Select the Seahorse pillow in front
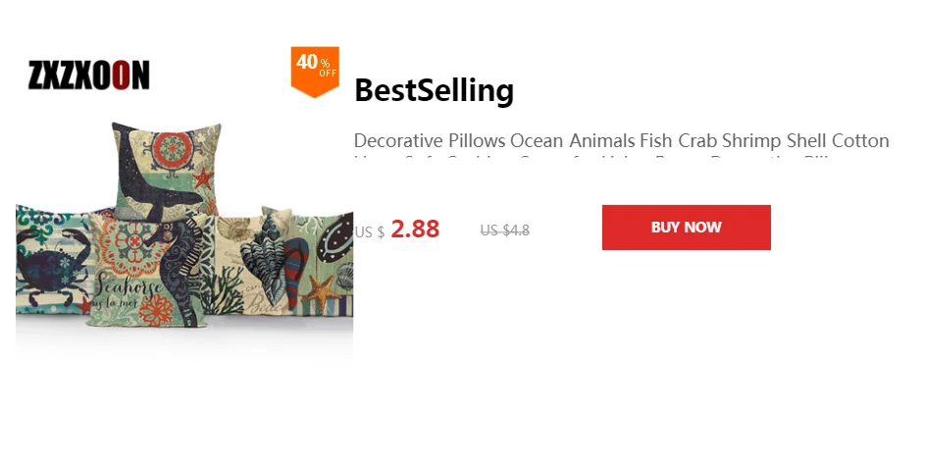The height and width of the screenshot is (460, 925). click(147, 272)
